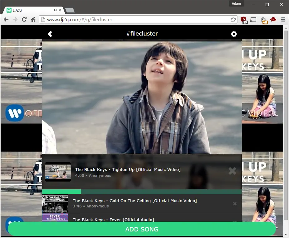Maximize the Chrome window
Viewport: 289px width, 238px height.
click(267, 5)
